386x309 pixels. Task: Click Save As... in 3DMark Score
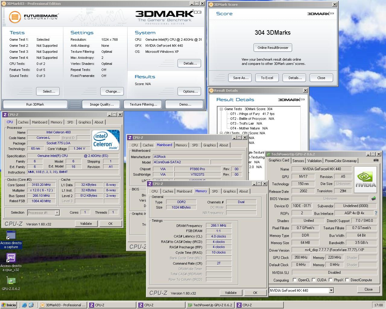click(240, 78)
